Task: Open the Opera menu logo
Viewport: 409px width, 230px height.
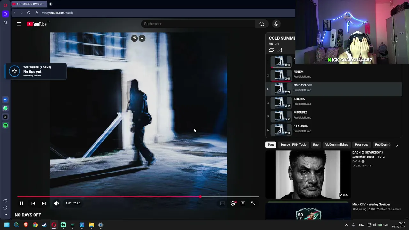Action: (x=5, y=5)
